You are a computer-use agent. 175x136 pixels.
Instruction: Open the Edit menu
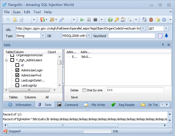tap(27, 12)
